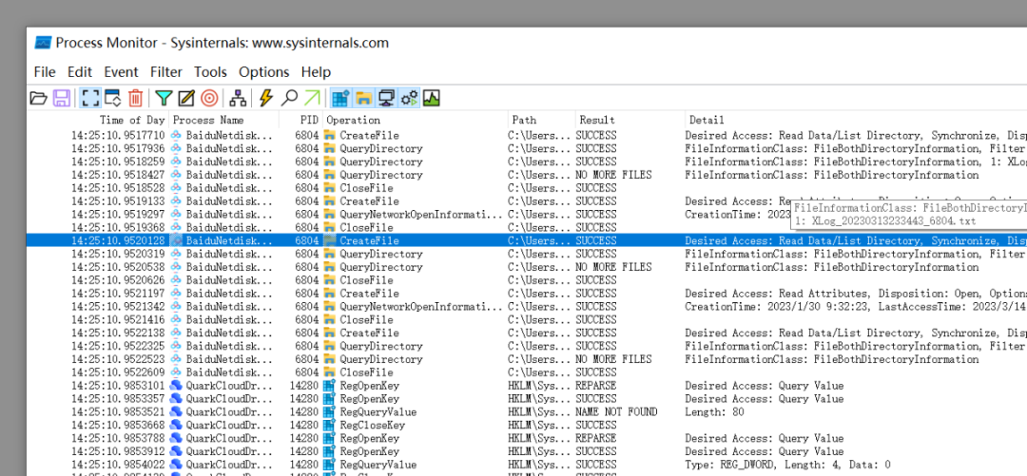Click the yellow lightning bolt toolbar icon
The image size is (1027, 476).
point(265,98)
